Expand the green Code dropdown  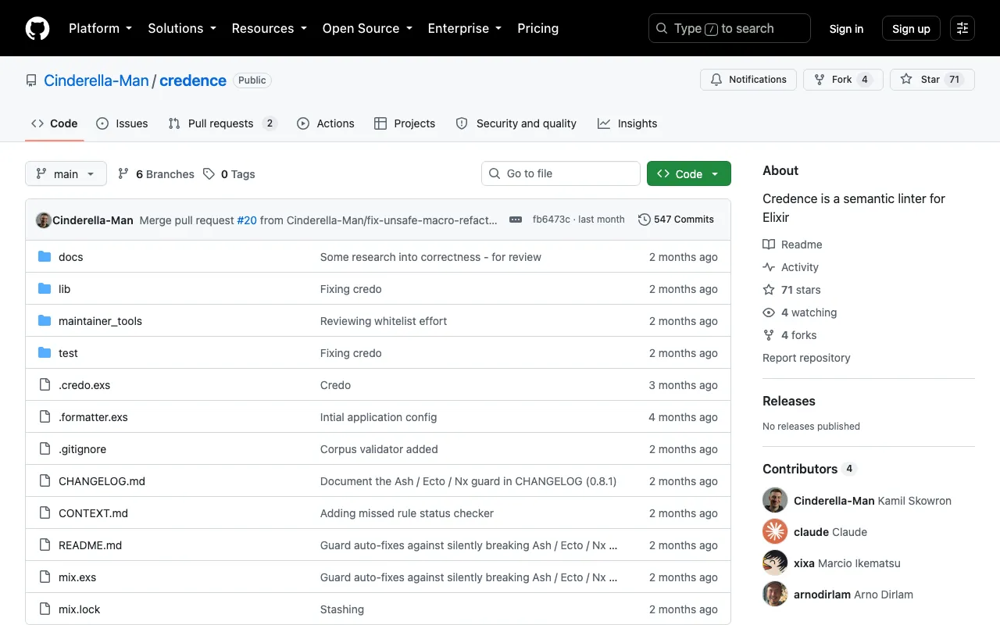point(689,173)
